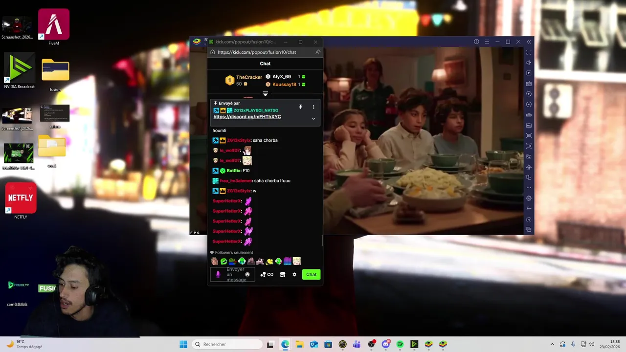626x352 pixels.
Task: Select the work folder on desktop
Action: coord(52,152)
